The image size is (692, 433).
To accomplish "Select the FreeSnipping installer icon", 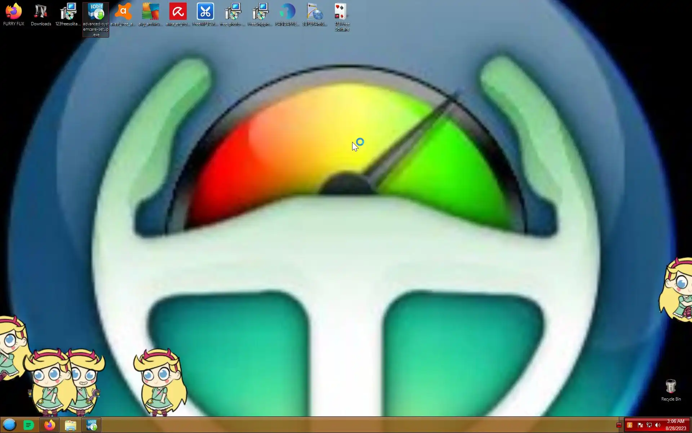I will tap(260, 14).
